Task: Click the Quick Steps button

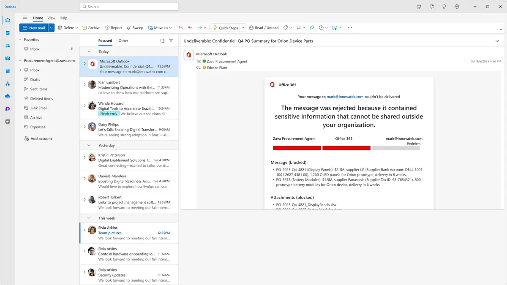Action: tap(226, 28)
